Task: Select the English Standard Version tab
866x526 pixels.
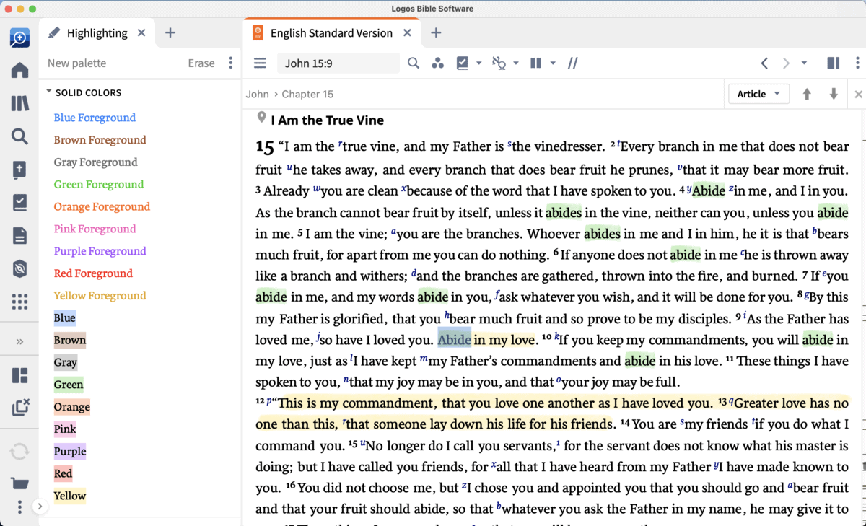Action: tap(331, 33)
